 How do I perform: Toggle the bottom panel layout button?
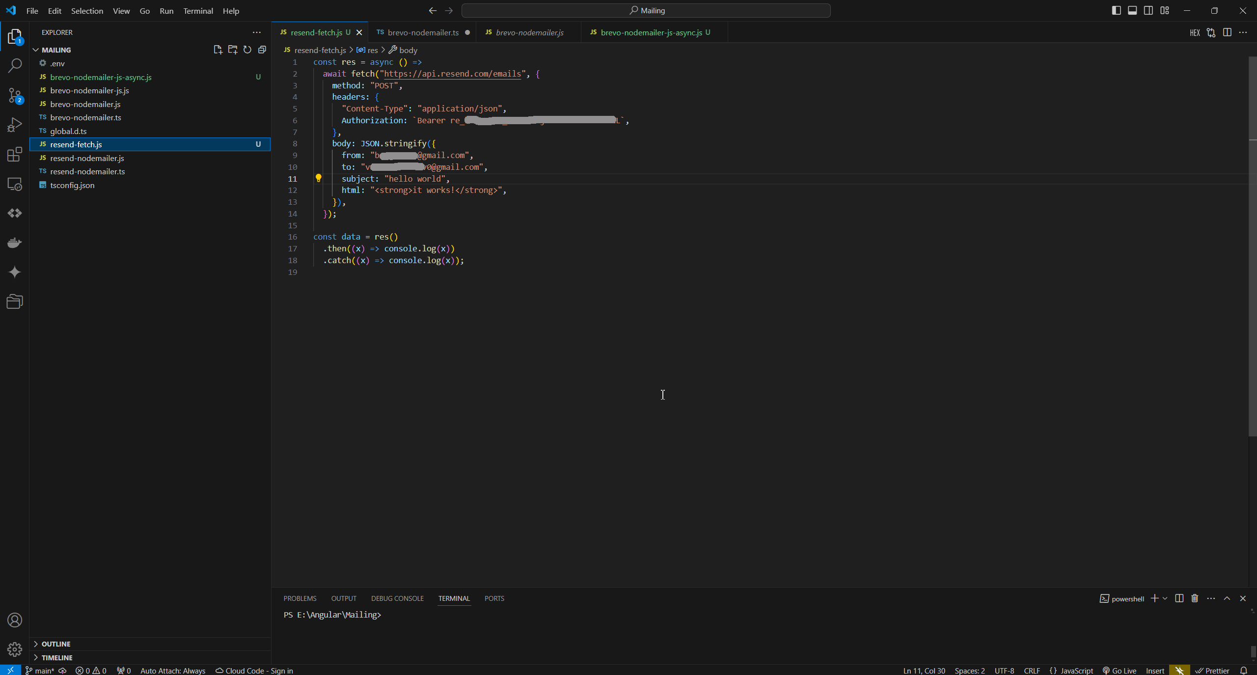(x=1132, y=10)
